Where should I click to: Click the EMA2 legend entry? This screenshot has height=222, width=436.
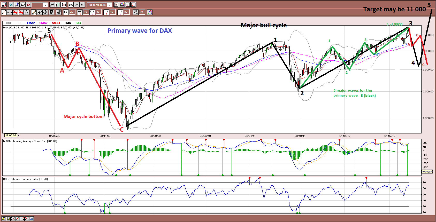29,23
